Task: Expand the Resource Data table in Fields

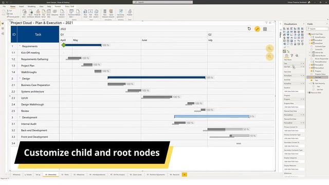Action: click(x=308, y=92)
